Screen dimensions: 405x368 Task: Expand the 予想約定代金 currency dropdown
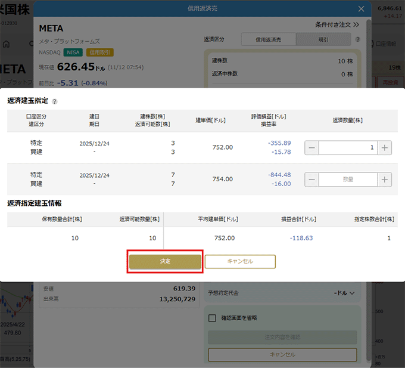(x=344, y=293)
